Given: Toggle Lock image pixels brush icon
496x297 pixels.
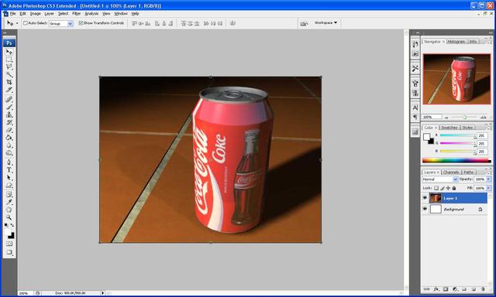Looking at the screenshot, I should 443,188.
